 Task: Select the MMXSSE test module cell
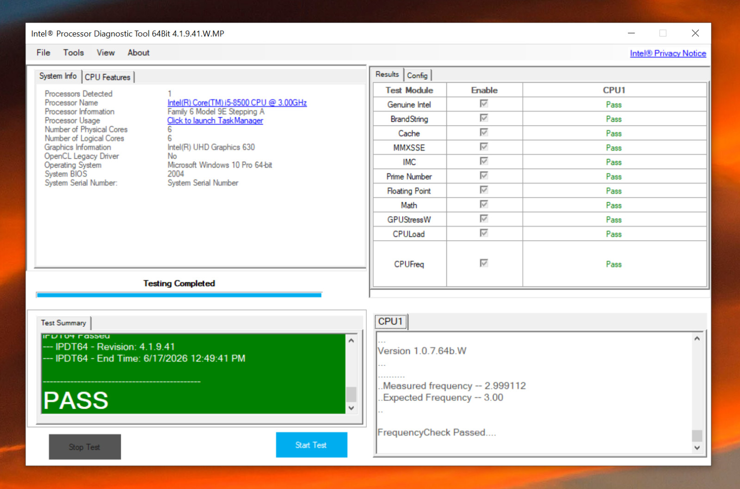coord(410,148)
